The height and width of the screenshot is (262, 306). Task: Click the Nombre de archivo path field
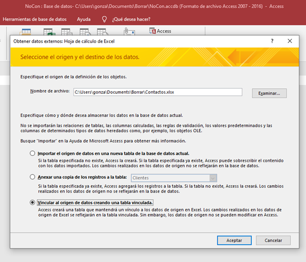(158, 92)
